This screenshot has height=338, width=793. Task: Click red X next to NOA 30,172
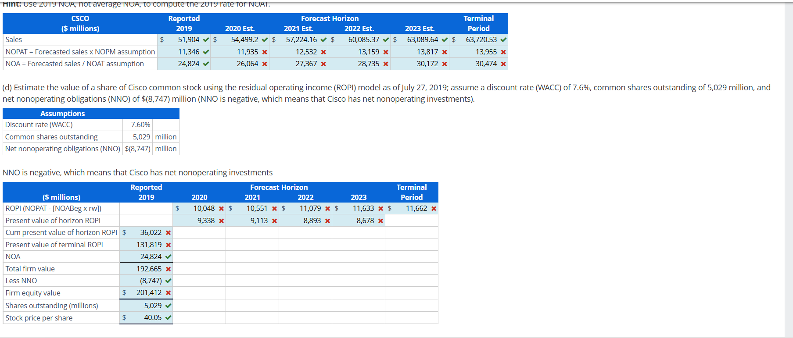(445, 64)
